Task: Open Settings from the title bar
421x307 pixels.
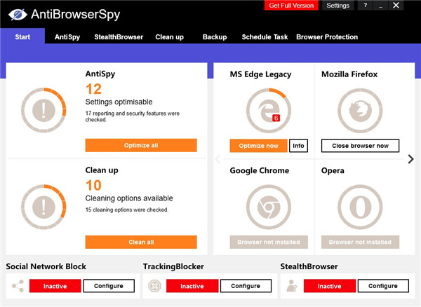Action: point(338,6)
